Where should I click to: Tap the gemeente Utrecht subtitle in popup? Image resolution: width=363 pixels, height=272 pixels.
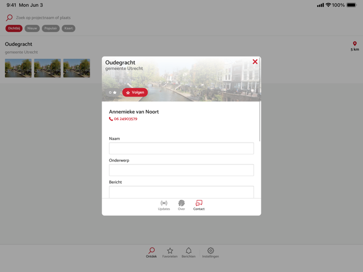pos(124,68)
